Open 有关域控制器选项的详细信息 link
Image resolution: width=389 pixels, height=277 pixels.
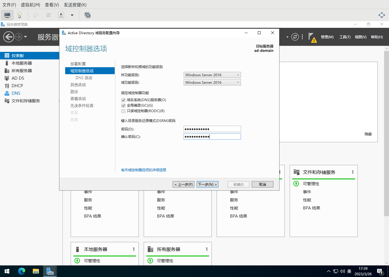click(144, 170)
